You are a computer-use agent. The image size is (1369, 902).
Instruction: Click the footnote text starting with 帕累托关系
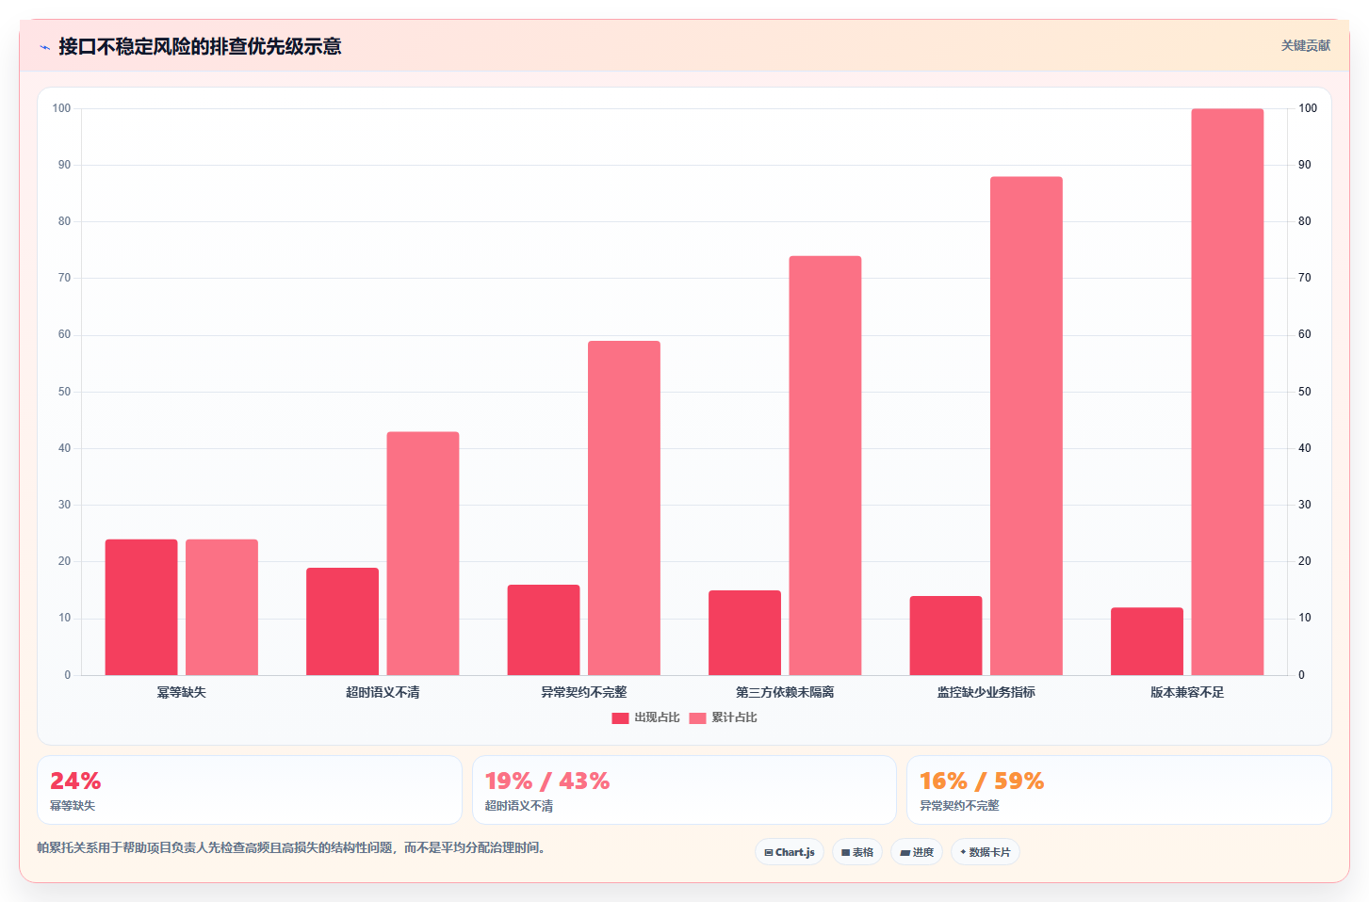291,847
